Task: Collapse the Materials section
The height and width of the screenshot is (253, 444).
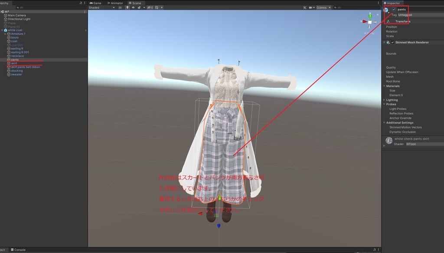Action: coord(384,86)
